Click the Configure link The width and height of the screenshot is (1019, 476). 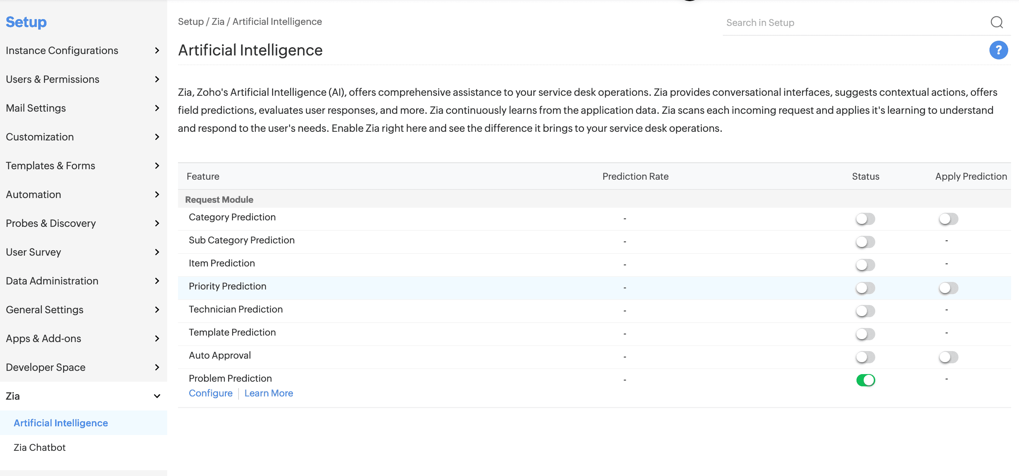210,394
